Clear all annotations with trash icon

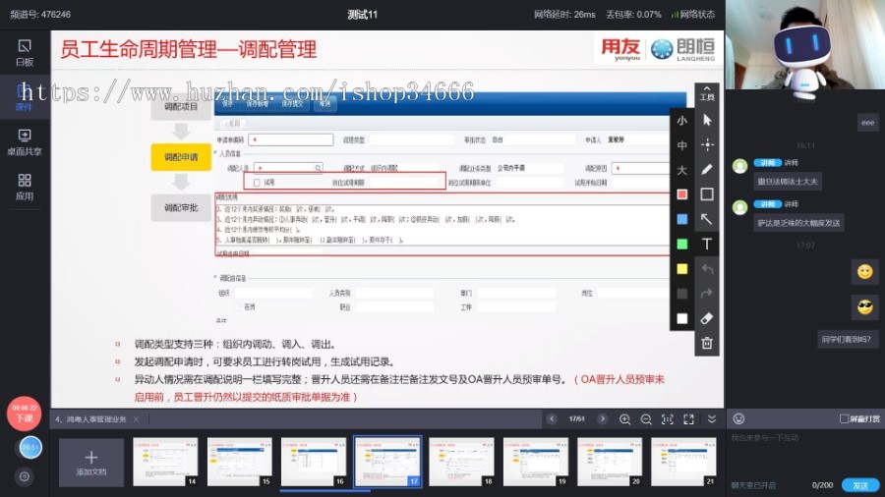pyautogui.click(x=707, y=343)
